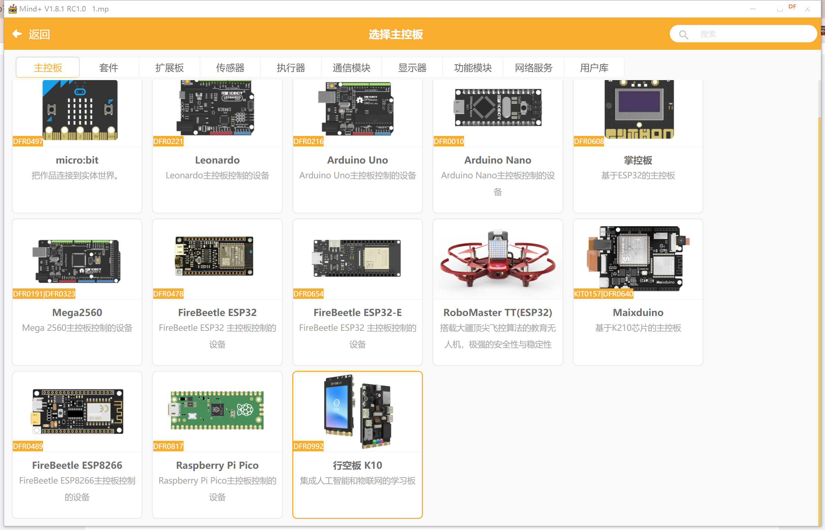825x530 pixels.
Task: Select the Raspberry Pi Pico board image
Action: [216, 410]
